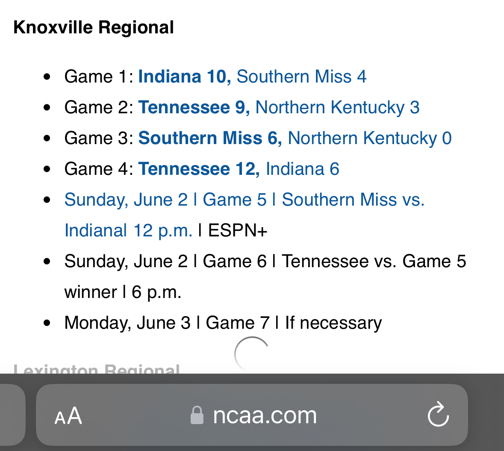This screenshot has height=451, width=504.
Task: Open the bold Tennessee 12 link
Action: pyautogui.click(x=199, y=169)
